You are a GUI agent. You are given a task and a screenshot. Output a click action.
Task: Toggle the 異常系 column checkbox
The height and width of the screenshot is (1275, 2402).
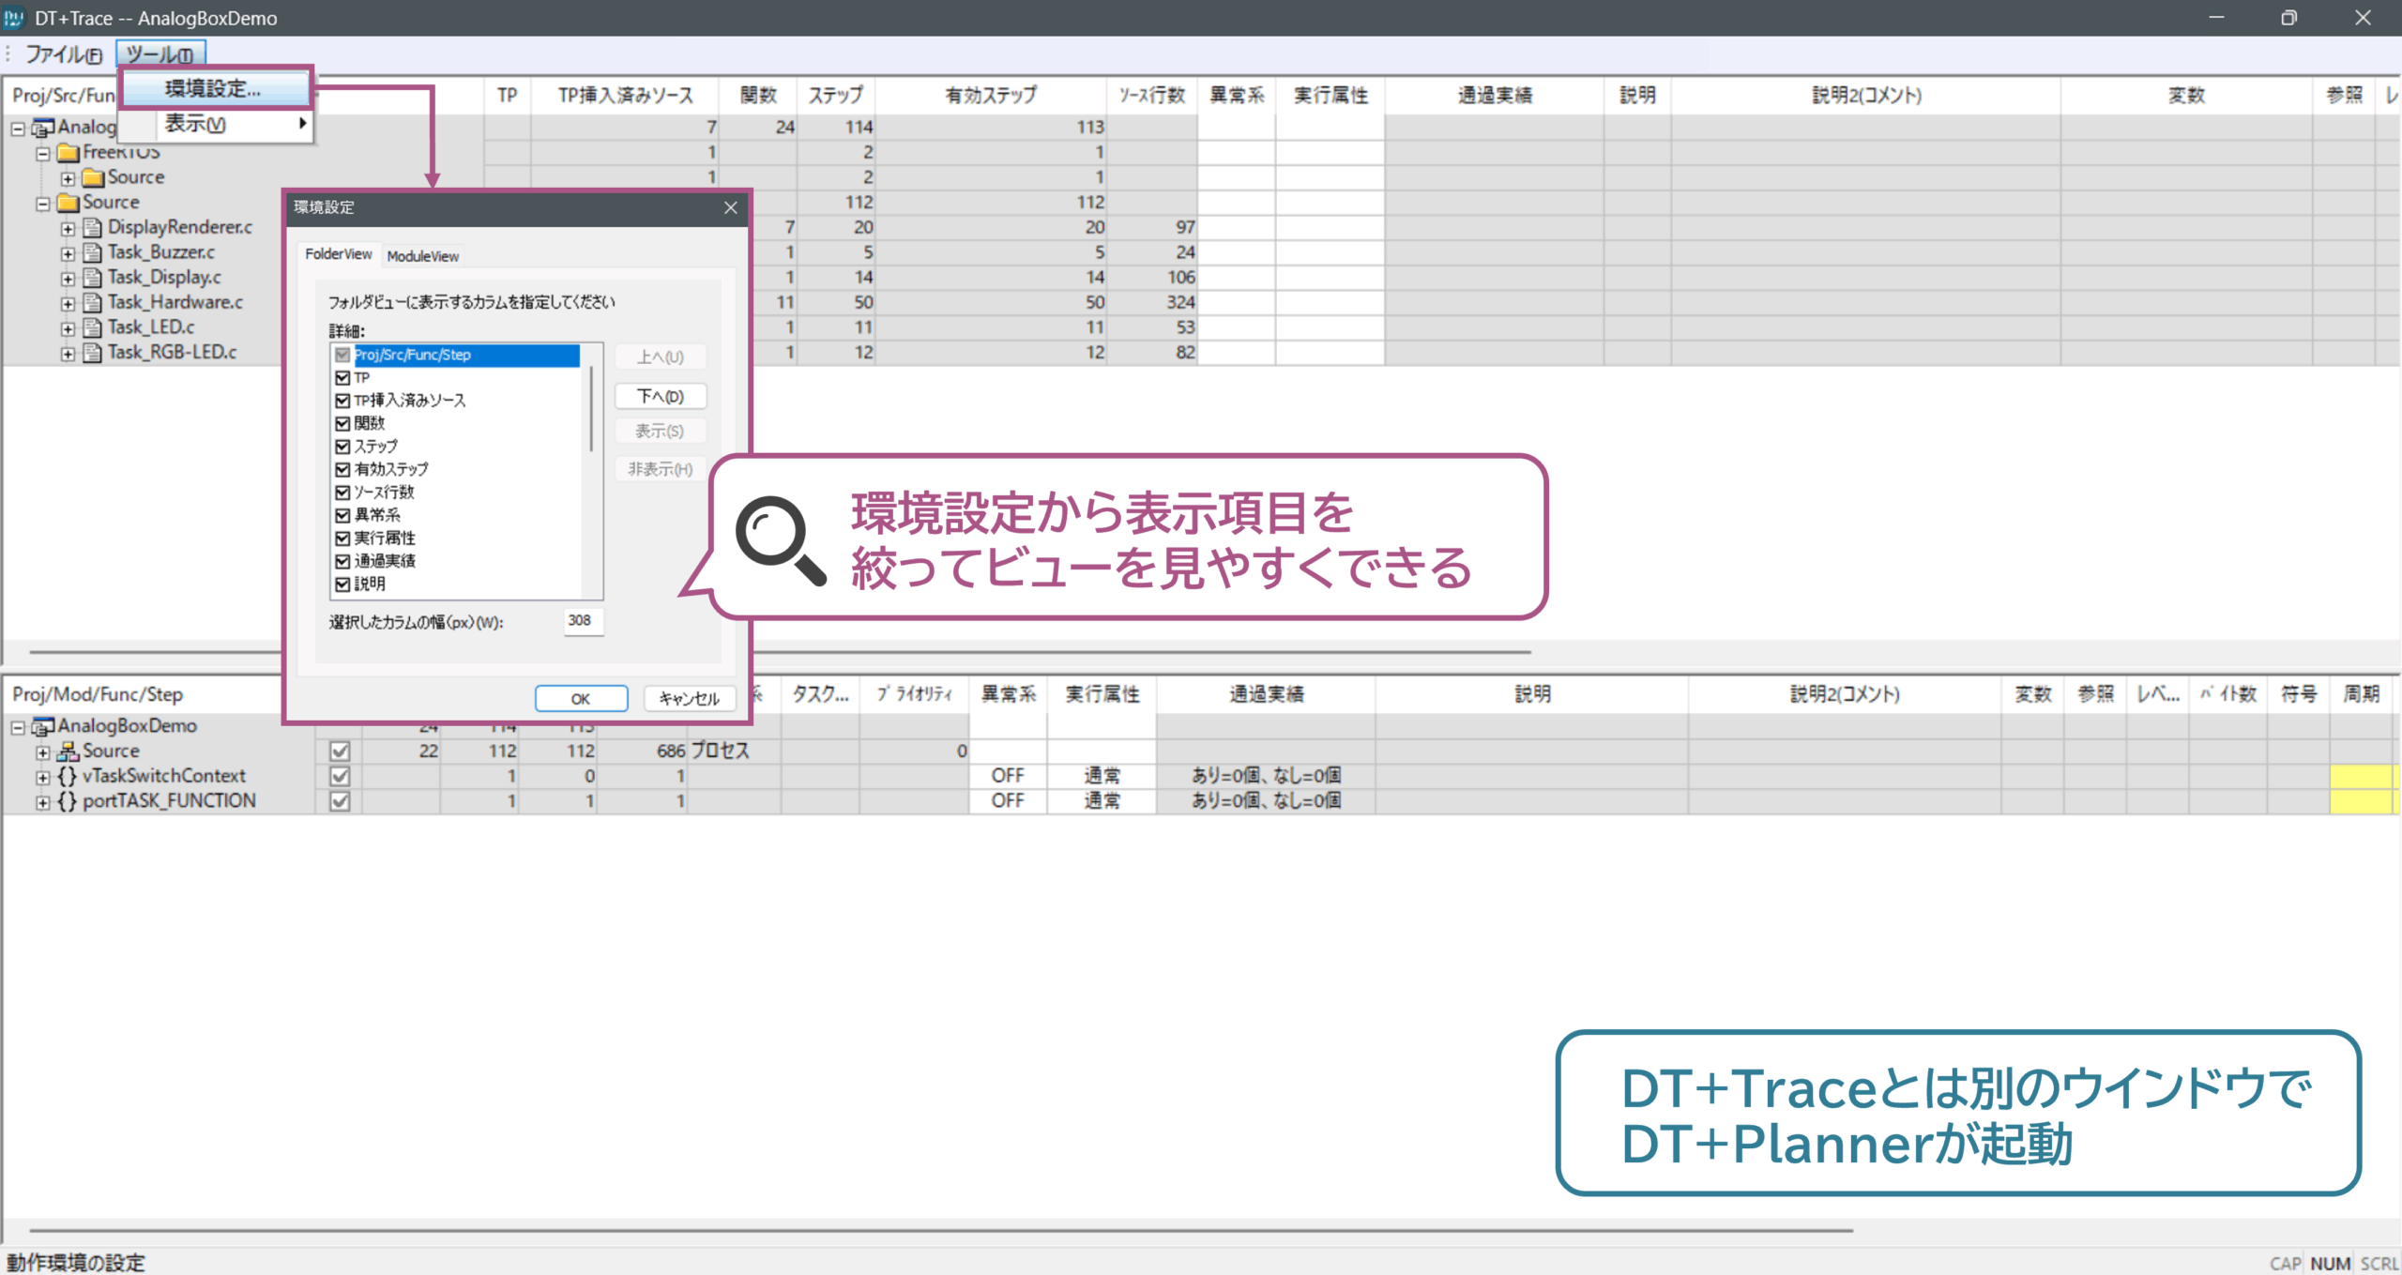(342, 515)
